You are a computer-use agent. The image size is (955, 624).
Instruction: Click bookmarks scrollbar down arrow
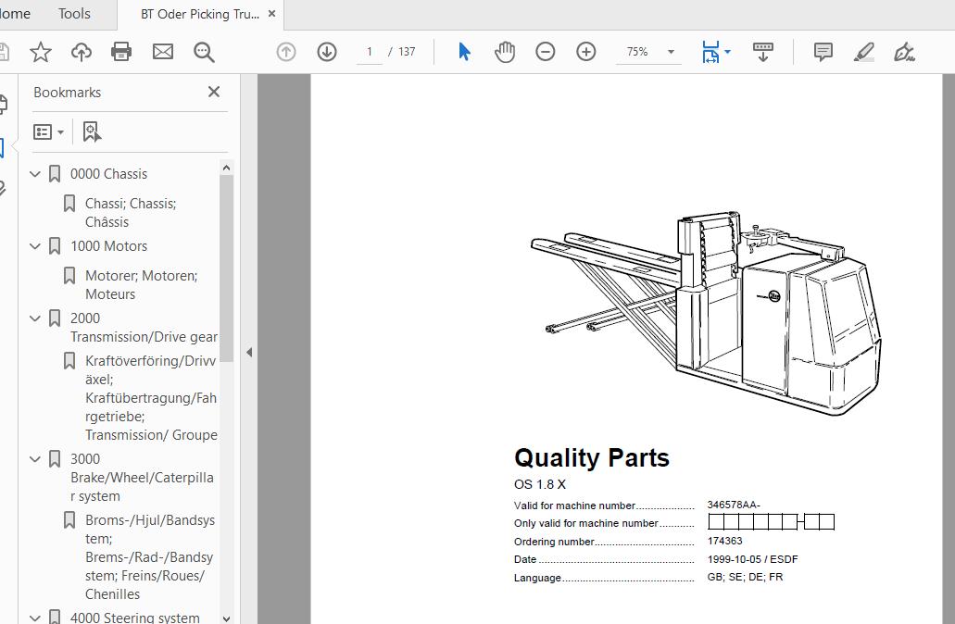(x=227, y=618)
